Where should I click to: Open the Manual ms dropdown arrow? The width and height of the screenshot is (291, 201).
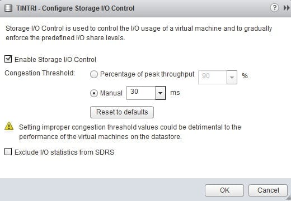(x=160, y=93)
